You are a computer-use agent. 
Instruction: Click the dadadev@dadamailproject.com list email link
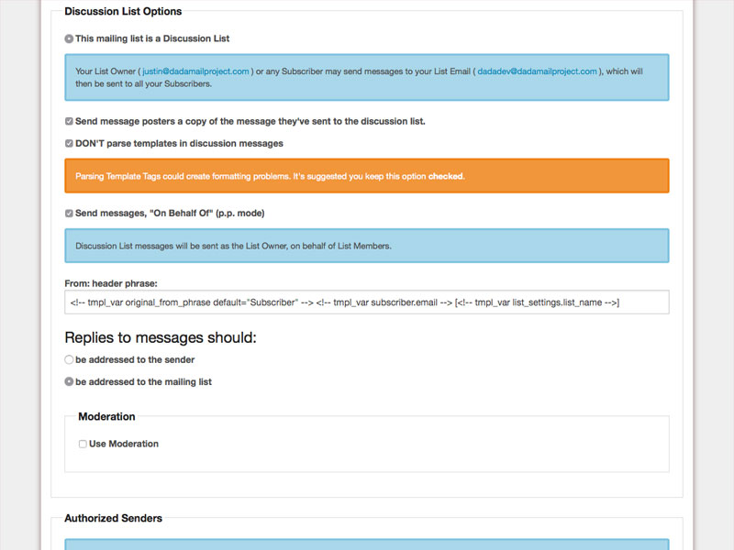click(537, 71)
